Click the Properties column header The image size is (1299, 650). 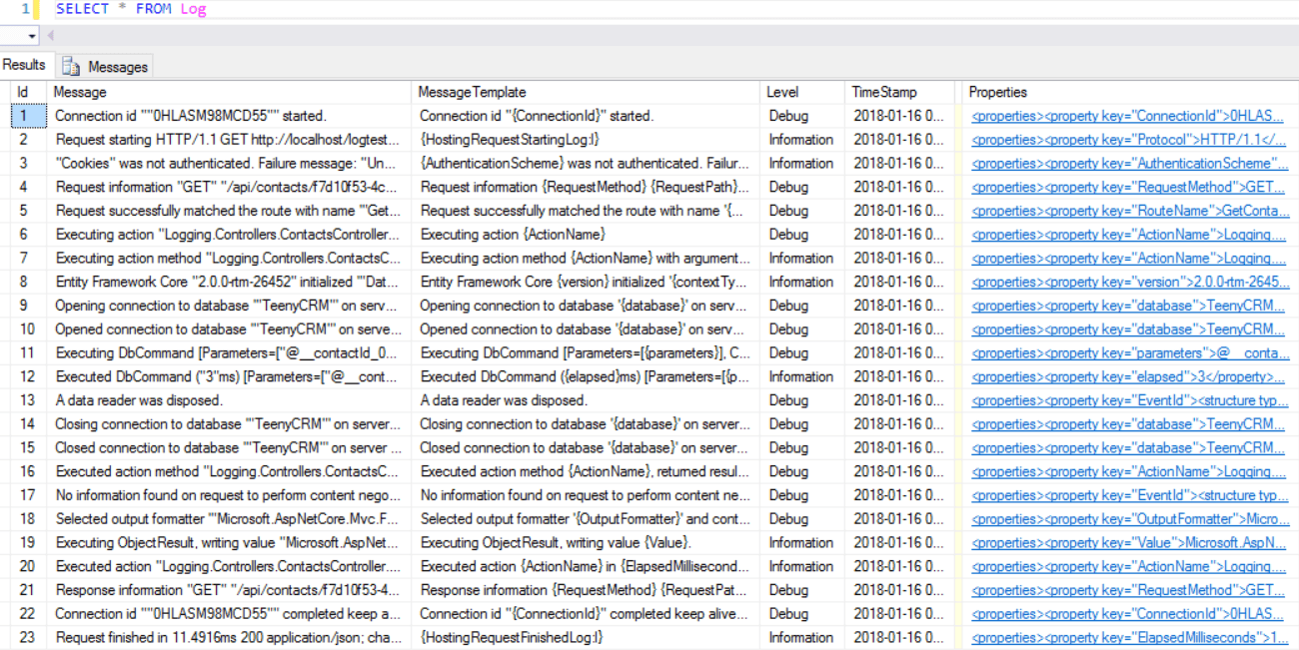click(x=997, y=92)
